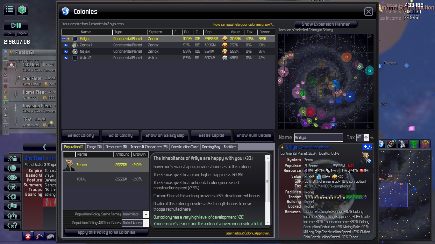Click the Colonies globe title icon

[65, 11]
